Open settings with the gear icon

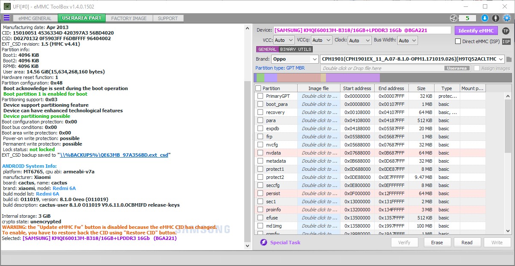click(507, 18)
